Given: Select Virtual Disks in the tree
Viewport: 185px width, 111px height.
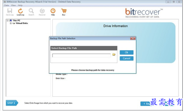Looking at the screenshot, I should (x=22, y=23).
